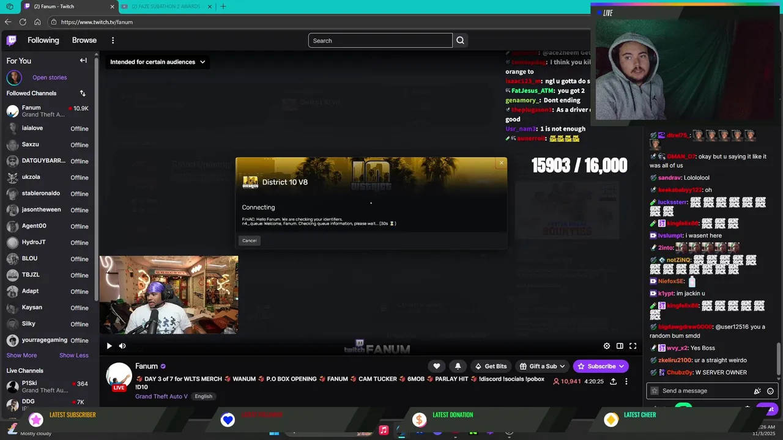Image resolution: width=783 pixels, height=440 pixels.
Task: Open the player settings gear
Action: click(x=607, y=346)
